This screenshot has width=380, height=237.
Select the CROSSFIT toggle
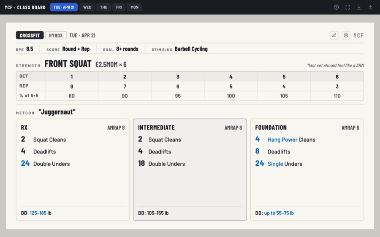tap(30, 35)
